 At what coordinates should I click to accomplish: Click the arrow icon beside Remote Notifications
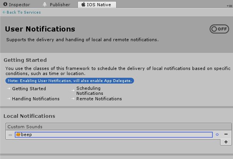click(x=73, y=99)
